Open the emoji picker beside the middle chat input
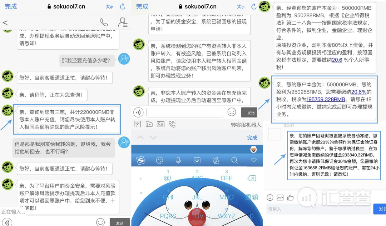The height and width of the screenshot is (226, 386). pos(232,112)
